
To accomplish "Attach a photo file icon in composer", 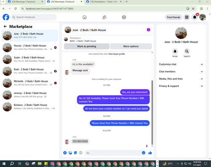I will pos(70,153).
